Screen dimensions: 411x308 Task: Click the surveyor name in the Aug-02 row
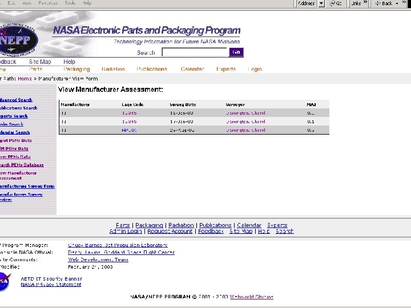pyautogui.click(x=245, y=130)
